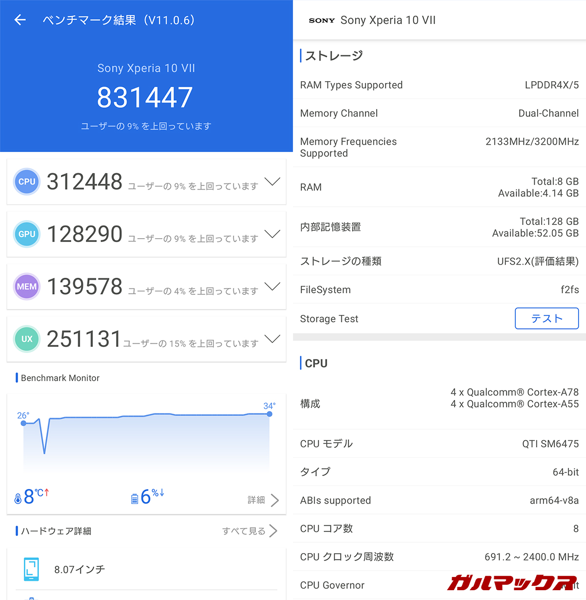Click the UX score badge icon
This screenshot has width=586, height=600.
click(26, 339)
